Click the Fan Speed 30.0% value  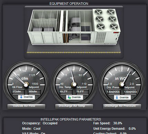tap(118, 123)
